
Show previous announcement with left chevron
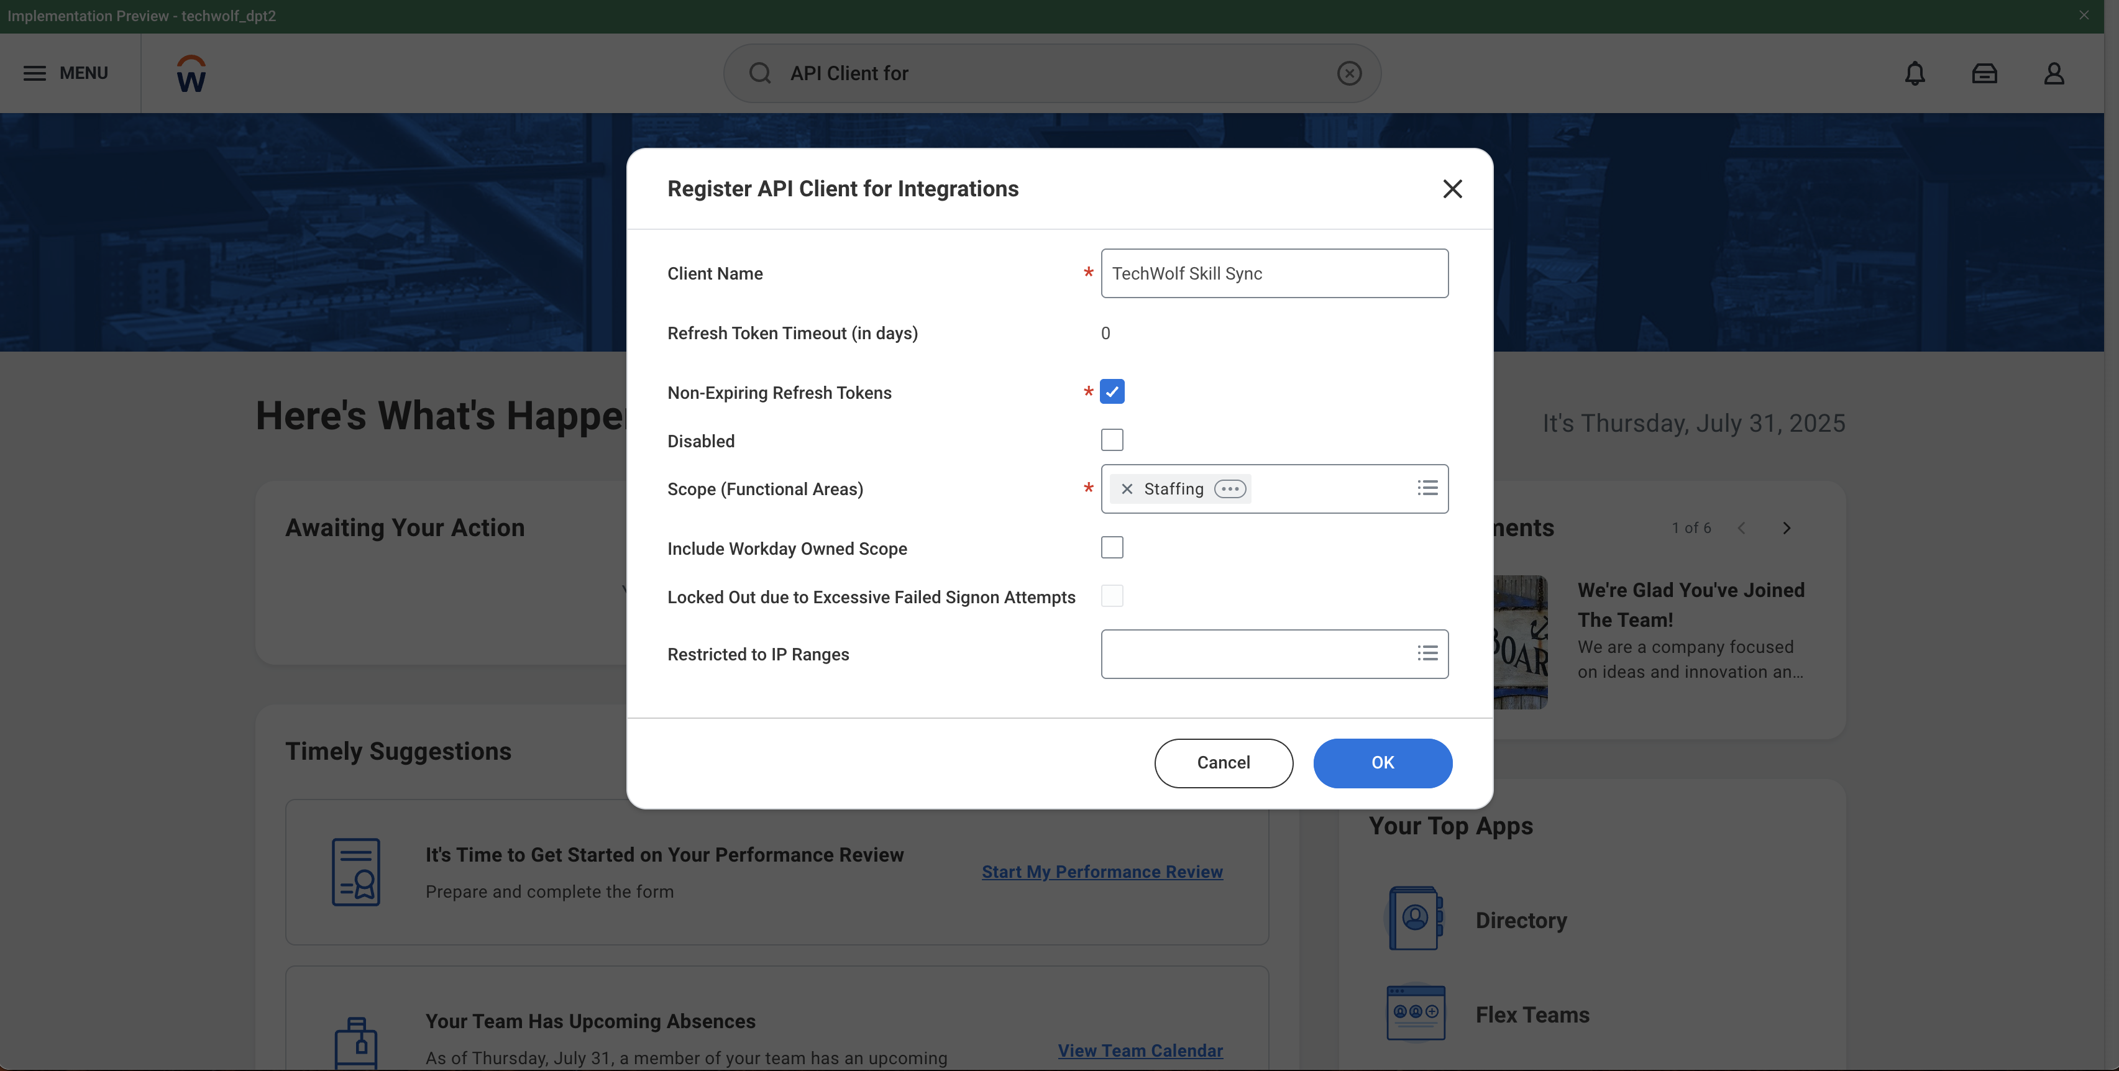[1741, 527]
